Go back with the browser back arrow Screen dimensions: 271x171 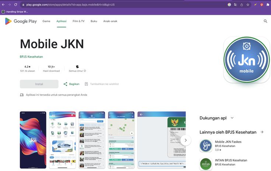3,5
